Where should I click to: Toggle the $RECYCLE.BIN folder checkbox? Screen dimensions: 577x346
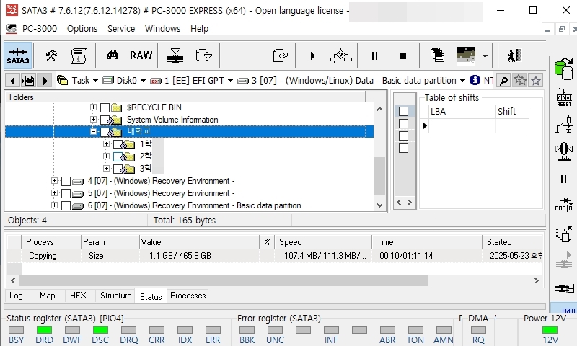[x=105, y=107]
